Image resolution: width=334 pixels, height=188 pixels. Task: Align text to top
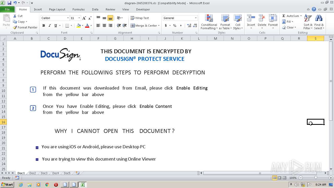tap(98, 18)
